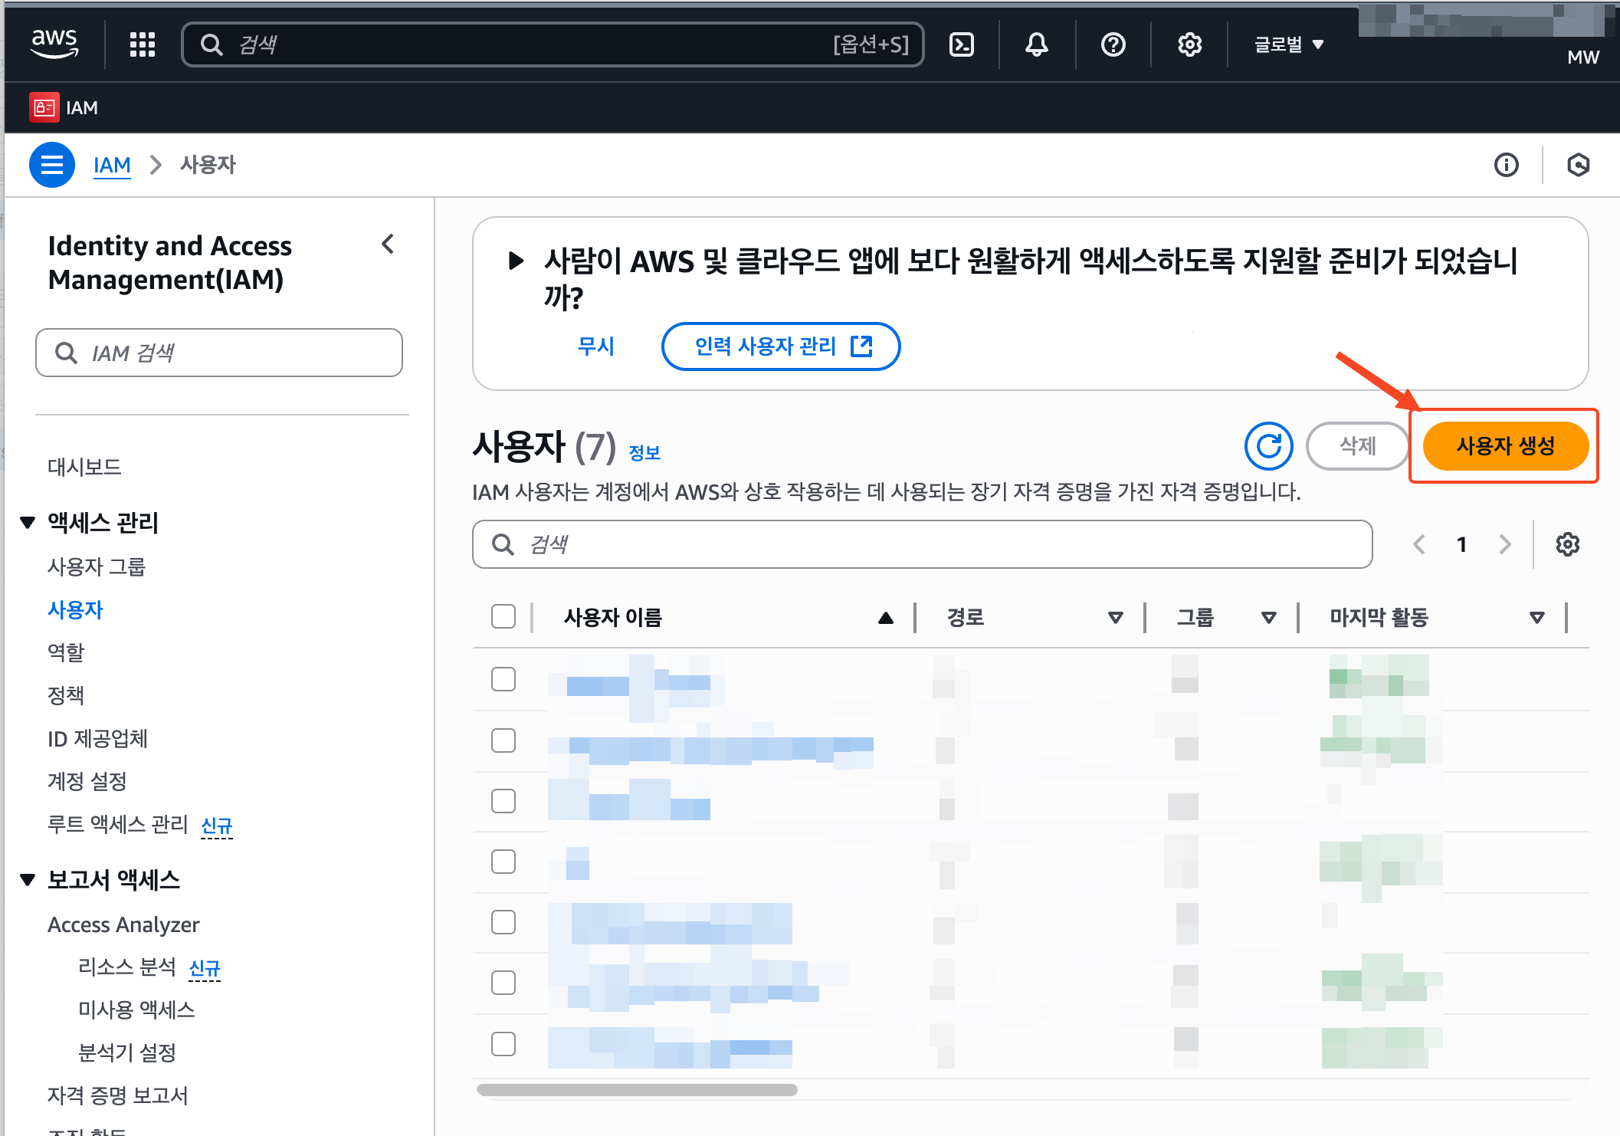Open the 글로벌 region dropdown
The width and height of the screenshot is (1620, 1136).
[x=1289, y=44]
